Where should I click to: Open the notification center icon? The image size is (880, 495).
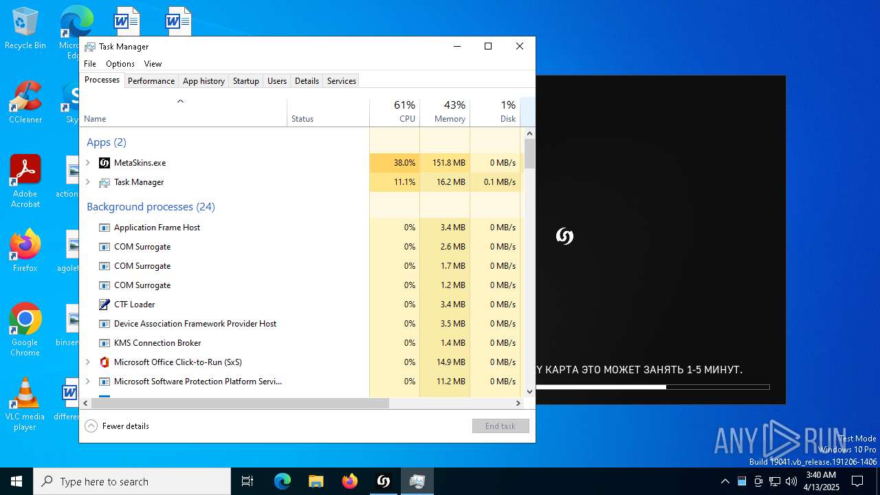tap(857, 481)
